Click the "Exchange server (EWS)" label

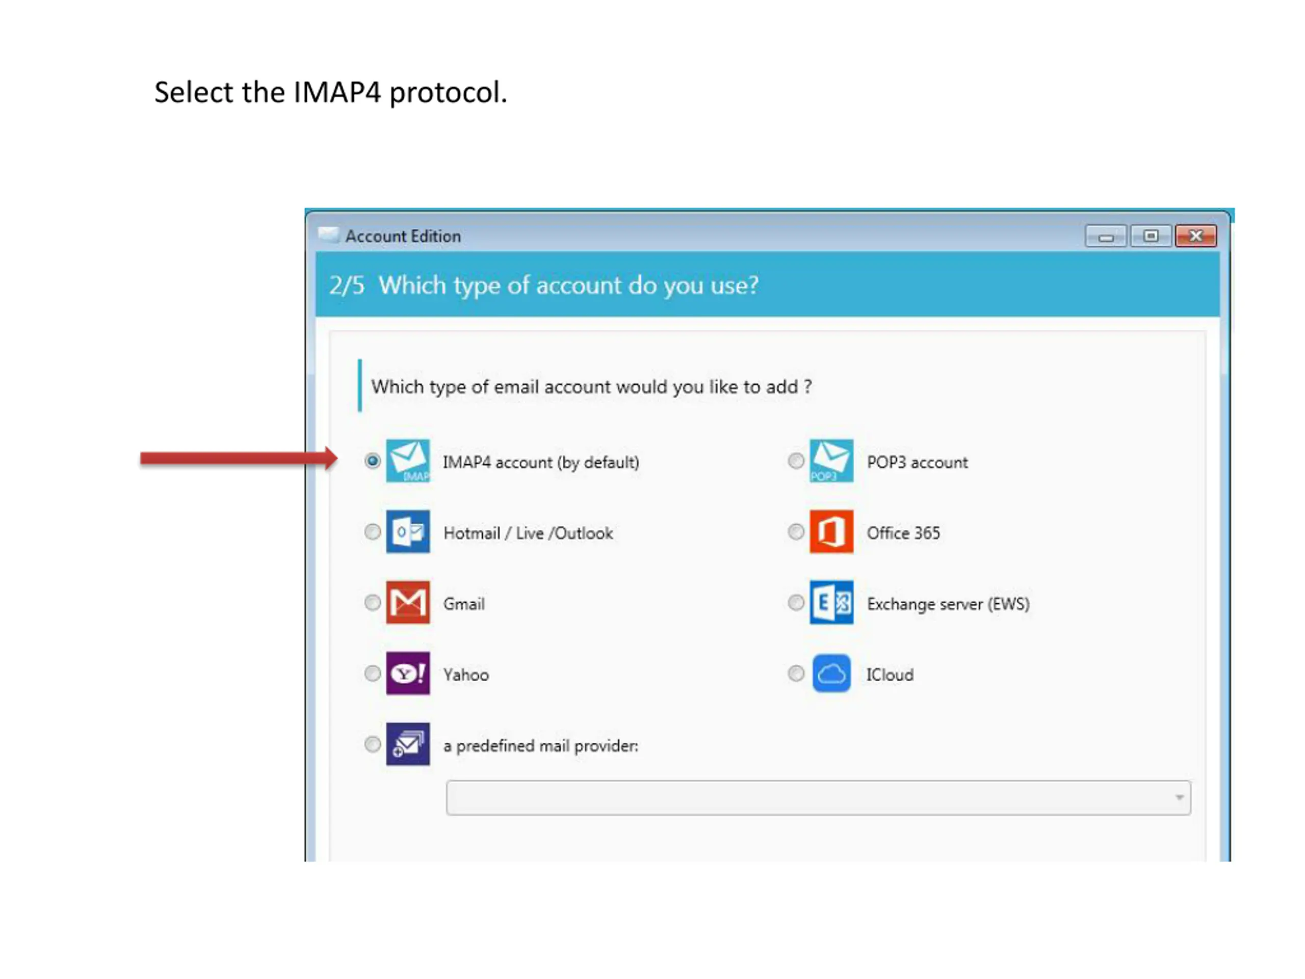[948, 604]
